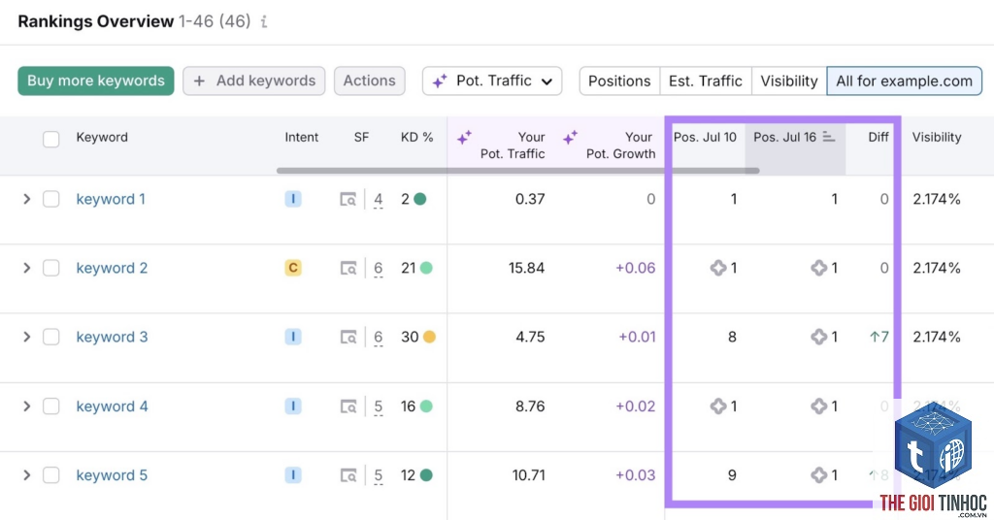The width and height of the screenshot is (994, 520).
Task: Expand the keyword 5 row
Action: coord(26,475)
